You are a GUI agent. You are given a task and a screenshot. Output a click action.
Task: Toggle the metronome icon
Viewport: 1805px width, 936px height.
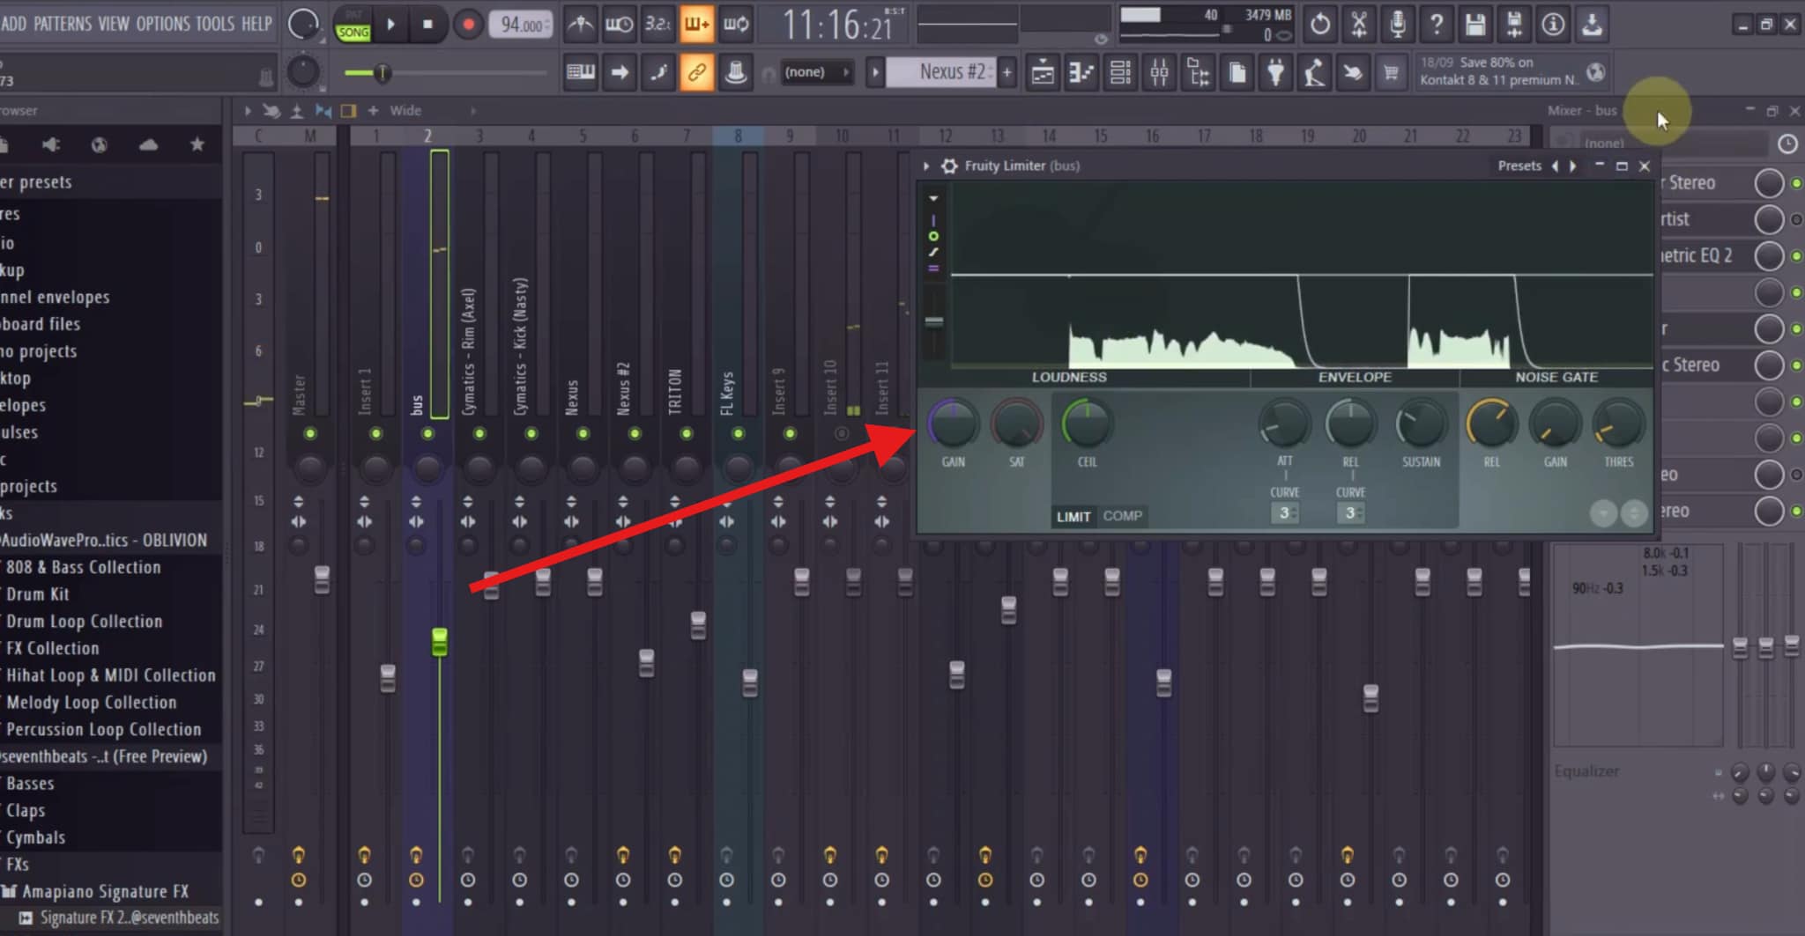click(580, 24)
